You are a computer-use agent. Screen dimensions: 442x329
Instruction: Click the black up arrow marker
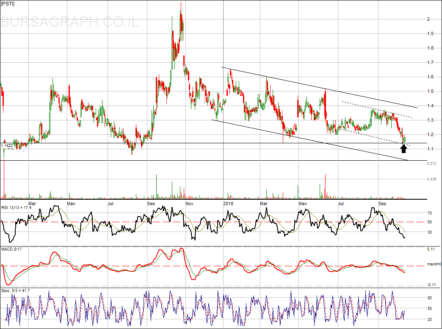click(403, 148)
